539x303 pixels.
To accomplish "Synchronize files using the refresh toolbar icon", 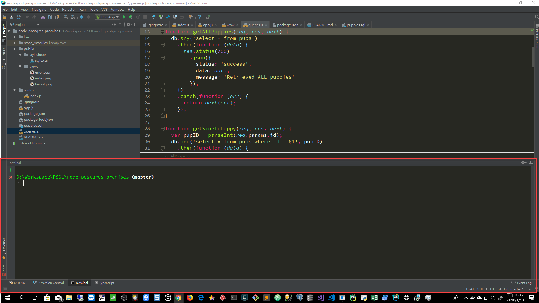I will click(x=19, y=17).
